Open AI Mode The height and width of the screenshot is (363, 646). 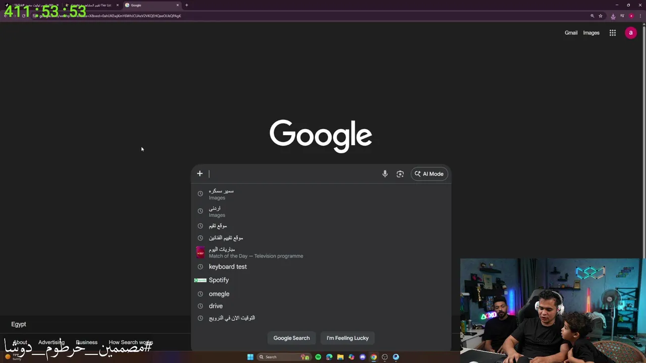429,174
